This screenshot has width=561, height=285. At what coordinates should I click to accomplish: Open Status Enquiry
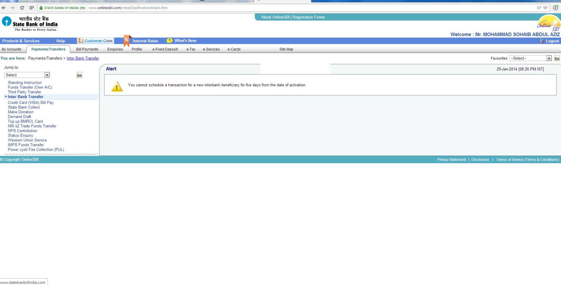[x=20, y=135]
